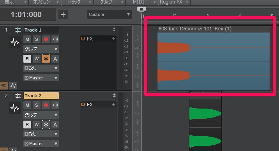Open the Custom preset dropdown
Viewport: 279px width, 151px height.
[109, 14]
